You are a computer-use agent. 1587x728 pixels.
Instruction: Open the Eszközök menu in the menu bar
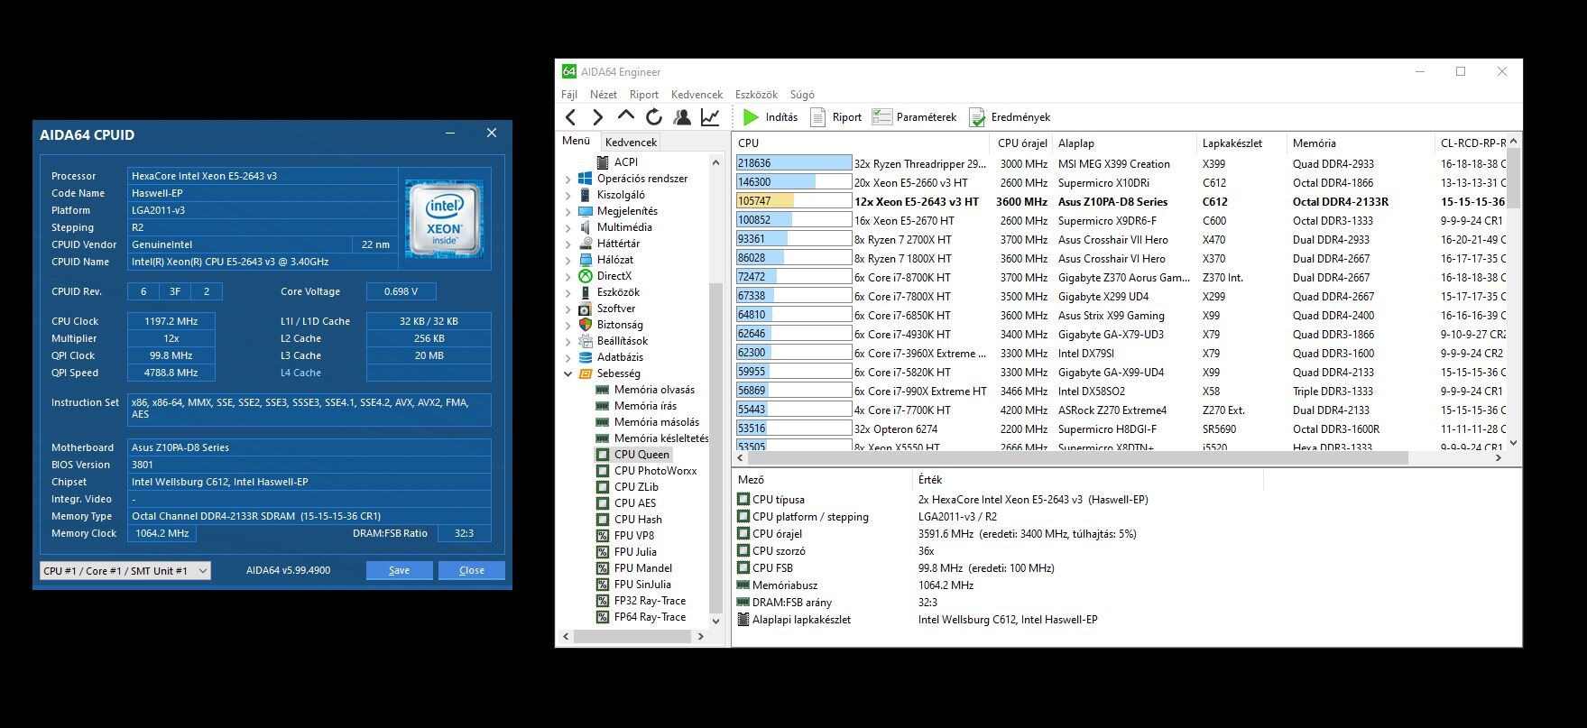756,95
